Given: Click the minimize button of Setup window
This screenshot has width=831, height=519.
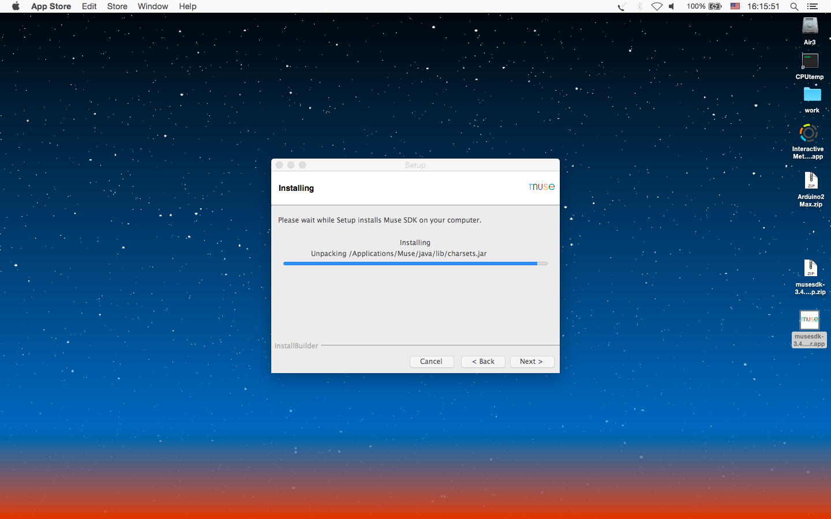Looking at the screenshot, I should 291,165.
